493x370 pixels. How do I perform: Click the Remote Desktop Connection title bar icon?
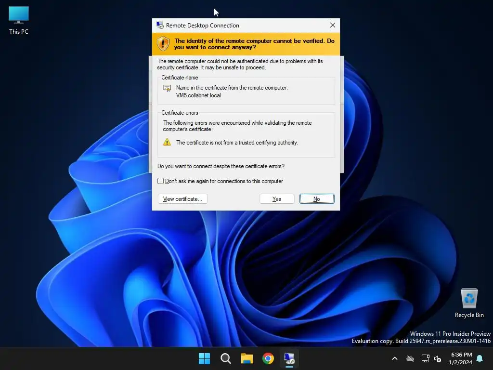tap(160, 25)
